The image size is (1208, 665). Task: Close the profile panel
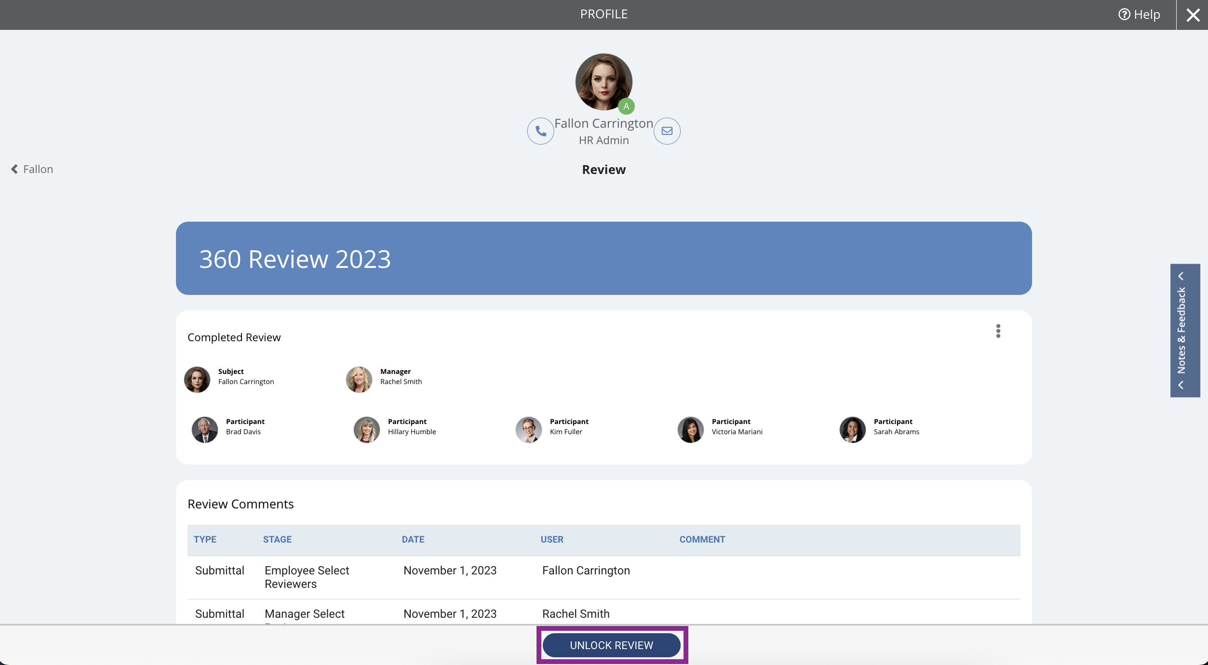coord(1193,15)
